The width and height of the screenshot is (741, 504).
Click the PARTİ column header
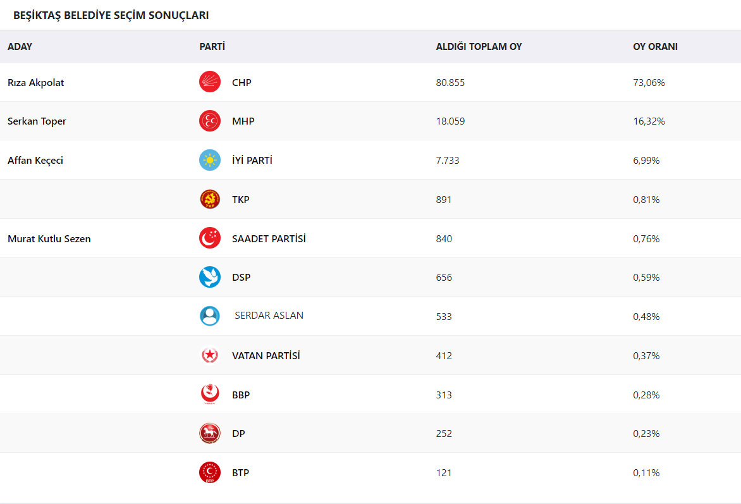tap(212, 47)
